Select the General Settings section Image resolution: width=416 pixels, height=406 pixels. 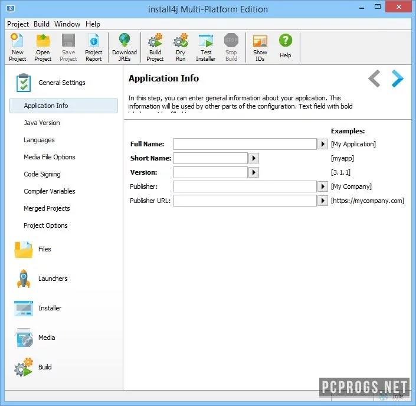point(50,83)
